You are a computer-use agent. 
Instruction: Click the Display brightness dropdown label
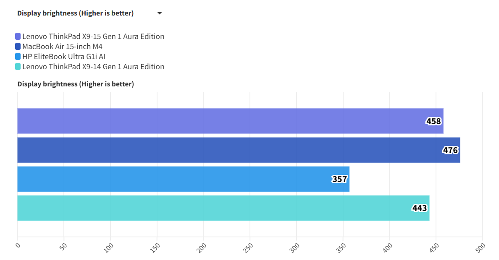click(x=75, y=13)
